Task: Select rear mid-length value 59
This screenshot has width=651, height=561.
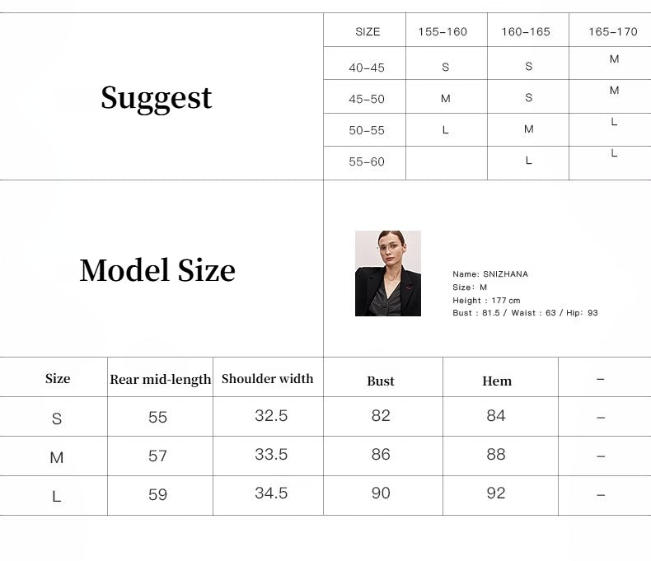Action: pos(157,495)
